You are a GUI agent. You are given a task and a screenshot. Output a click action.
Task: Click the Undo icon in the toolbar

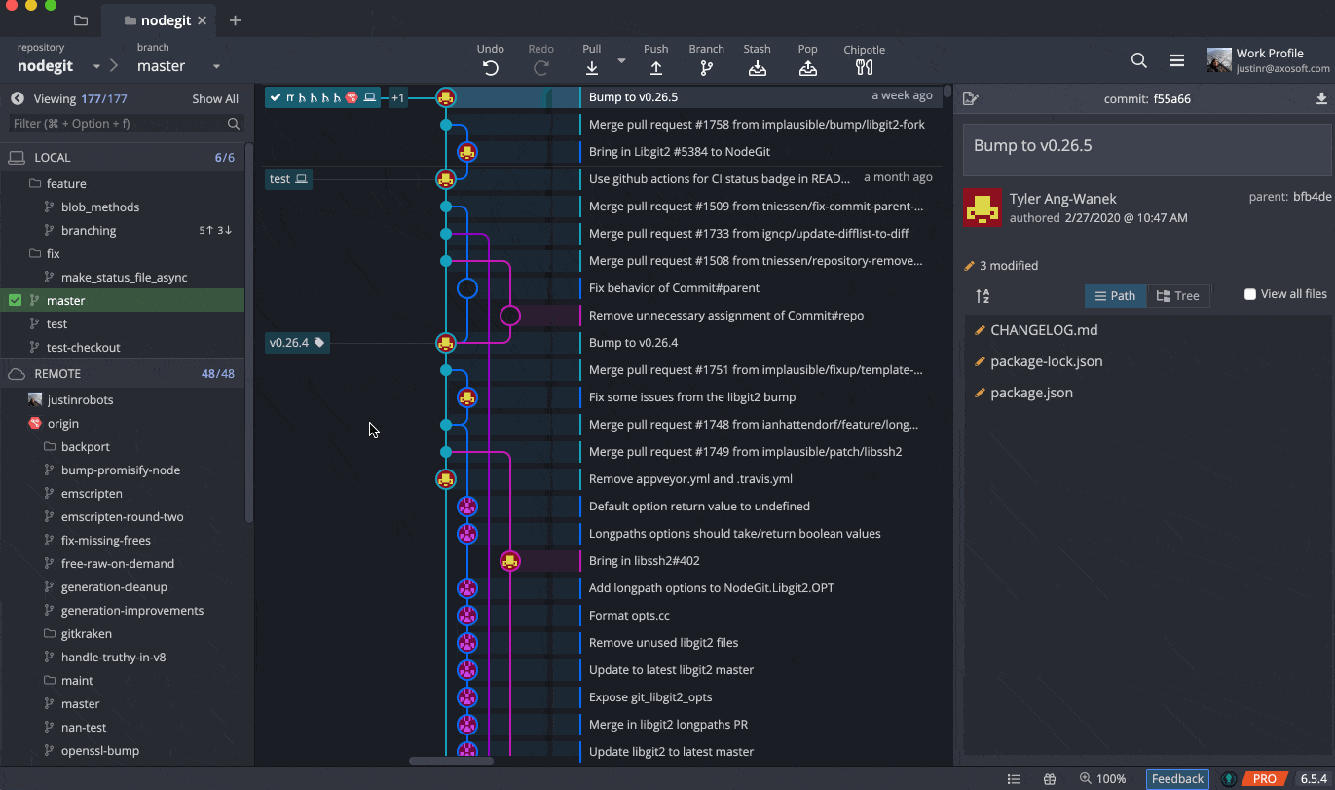point(491,67)
